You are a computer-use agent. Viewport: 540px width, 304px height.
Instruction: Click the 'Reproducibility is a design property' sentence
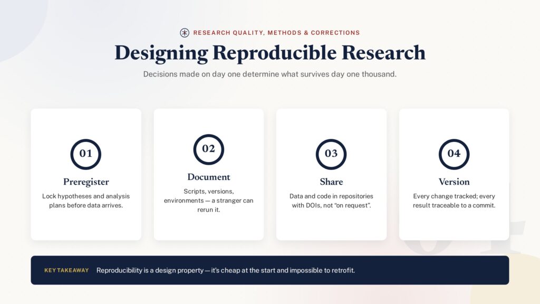pos(226,270)
